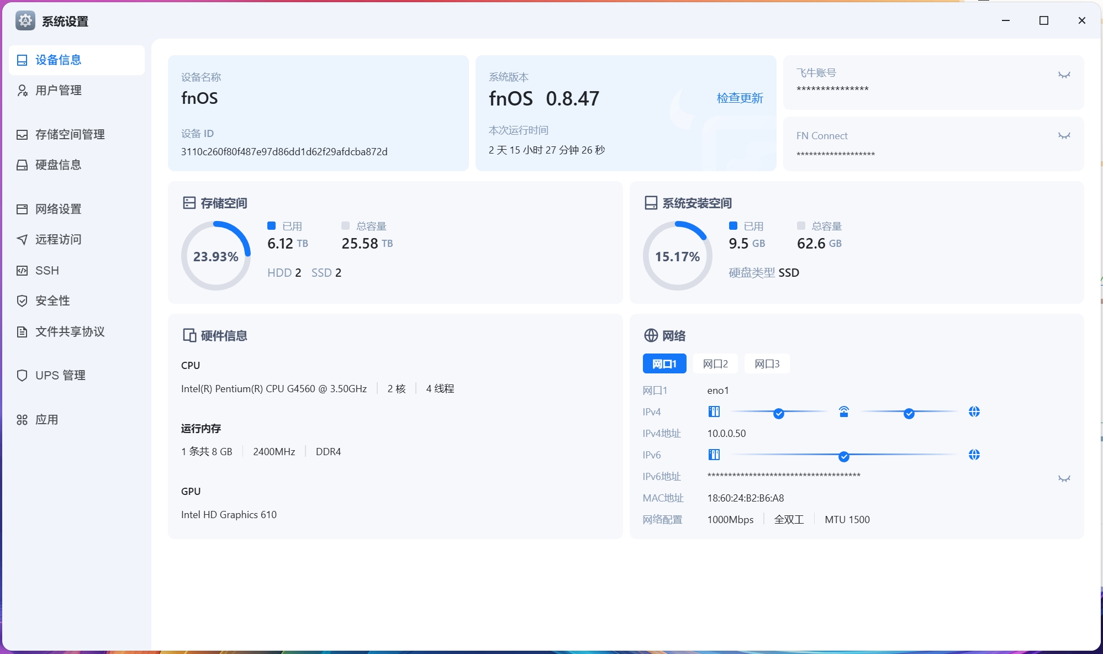The image size is (1103, 654).
Task: Click first IPv4 connection check mark
Action: (778, 413)
